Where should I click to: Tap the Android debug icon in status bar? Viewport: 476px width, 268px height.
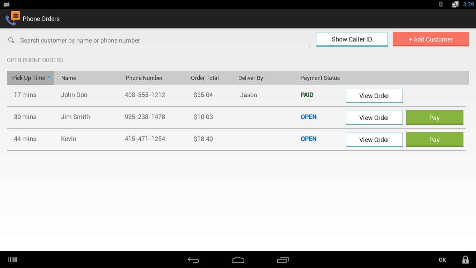pyautogui.click(x=7, y=4)
